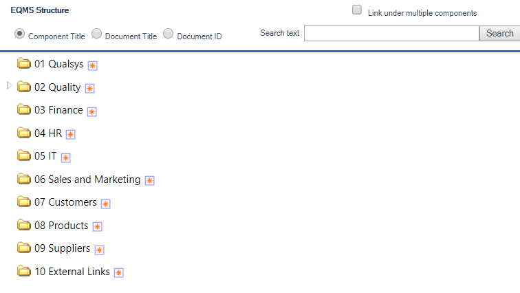
Task: Open the 02 Quality component
Action: pos(57,87)
